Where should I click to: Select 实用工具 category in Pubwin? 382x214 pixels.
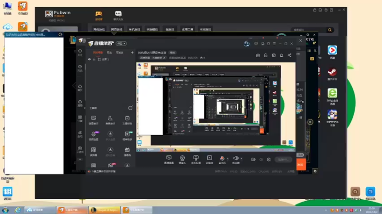[188, 29]
